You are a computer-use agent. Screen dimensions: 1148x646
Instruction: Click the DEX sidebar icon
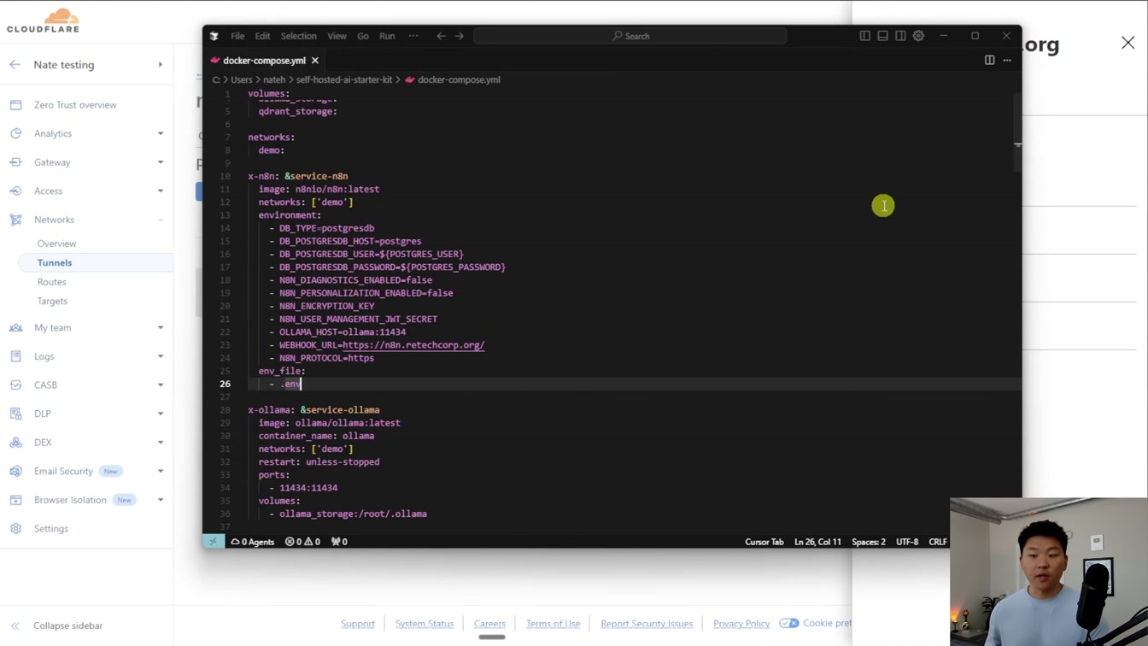[x=15, y=443]
